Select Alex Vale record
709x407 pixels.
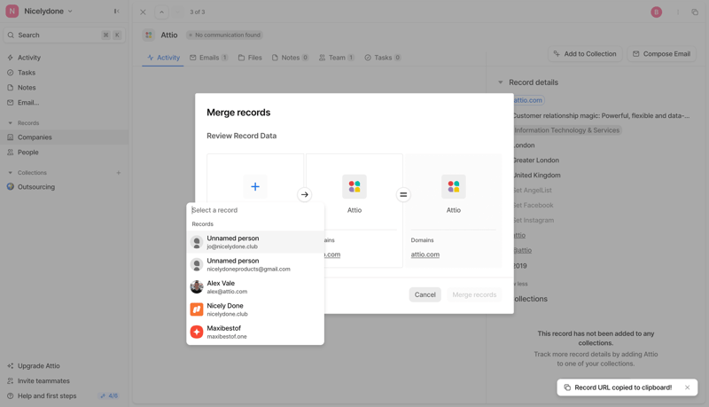(x=255, y=286)
